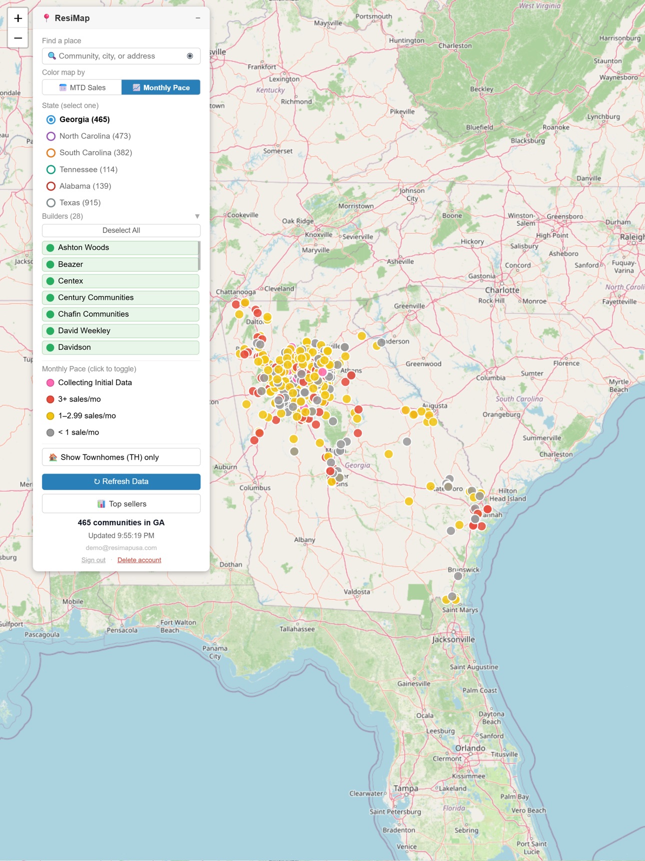
Task: Toggle Beazer builder filter
Action: pyautogui.click(x=120, y=264)
